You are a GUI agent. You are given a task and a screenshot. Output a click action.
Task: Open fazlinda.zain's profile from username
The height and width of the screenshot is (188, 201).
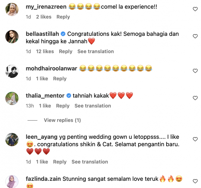click(x=43, y=179)
